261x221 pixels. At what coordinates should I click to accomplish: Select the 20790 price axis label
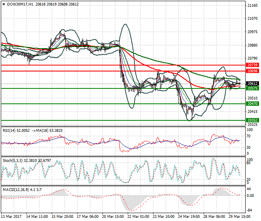click(x=252, y=58)
